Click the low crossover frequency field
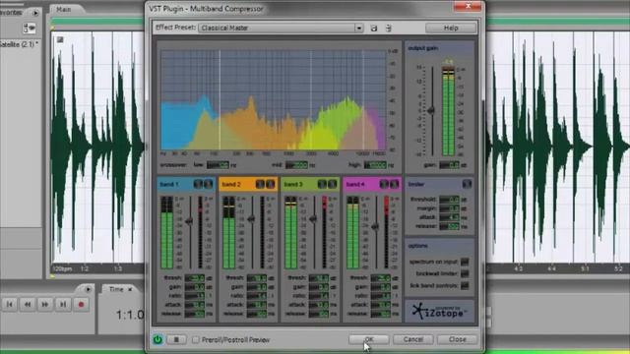Viewport: 630px width, 354px height. point(218,165)
